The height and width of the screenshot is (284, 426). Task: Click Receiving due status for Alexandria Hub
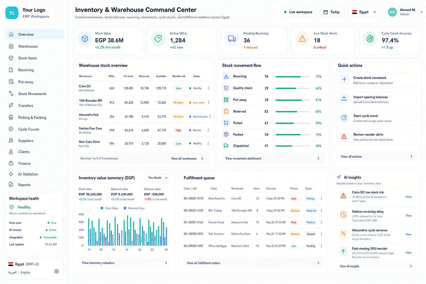tap(199, 117)
